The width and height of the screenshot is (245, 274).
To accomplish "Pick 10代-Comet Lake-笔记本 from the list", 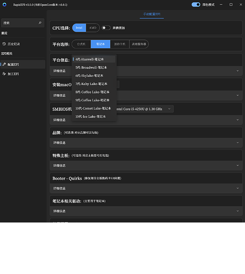I will (94, 109).
